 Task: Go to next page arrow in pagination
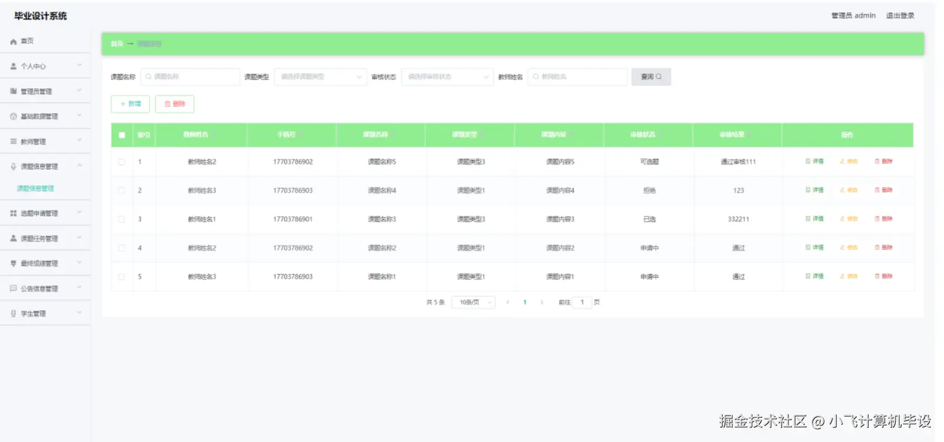coord(542,302)
